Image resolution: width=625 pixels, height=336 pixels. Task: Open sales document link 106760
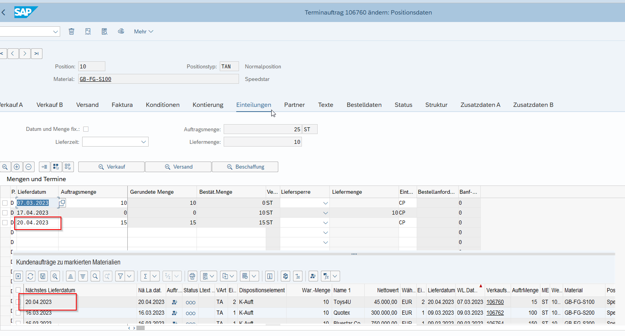[x=495, y=302]
